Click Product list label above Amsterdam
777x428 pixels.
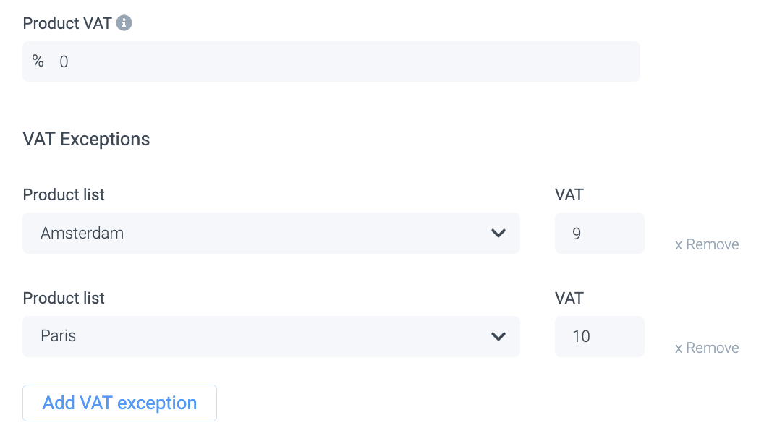64,195
